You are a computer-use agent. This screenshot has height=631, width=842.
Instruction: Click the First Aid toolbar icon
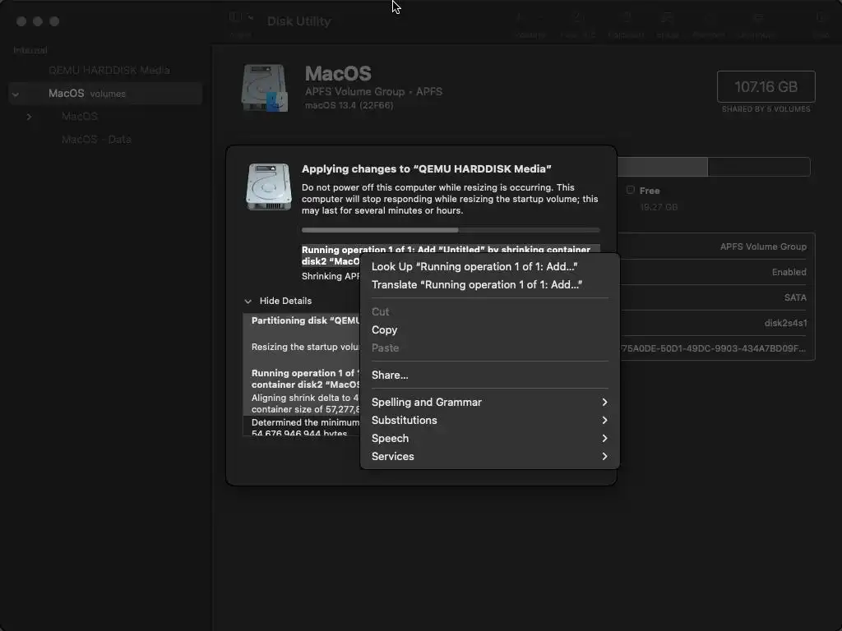coord(578,18)
